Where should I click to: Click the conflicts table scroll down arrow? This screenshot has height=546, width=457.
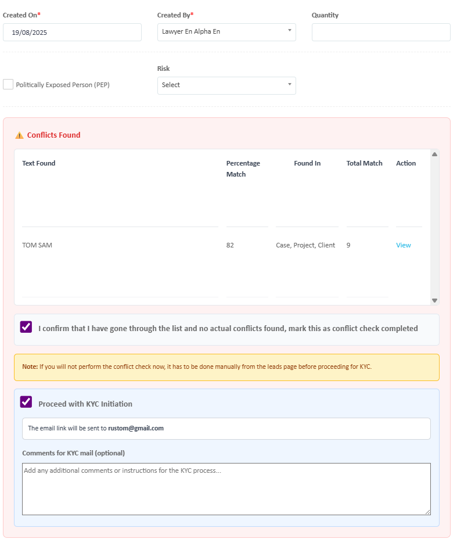coord(434,300)
